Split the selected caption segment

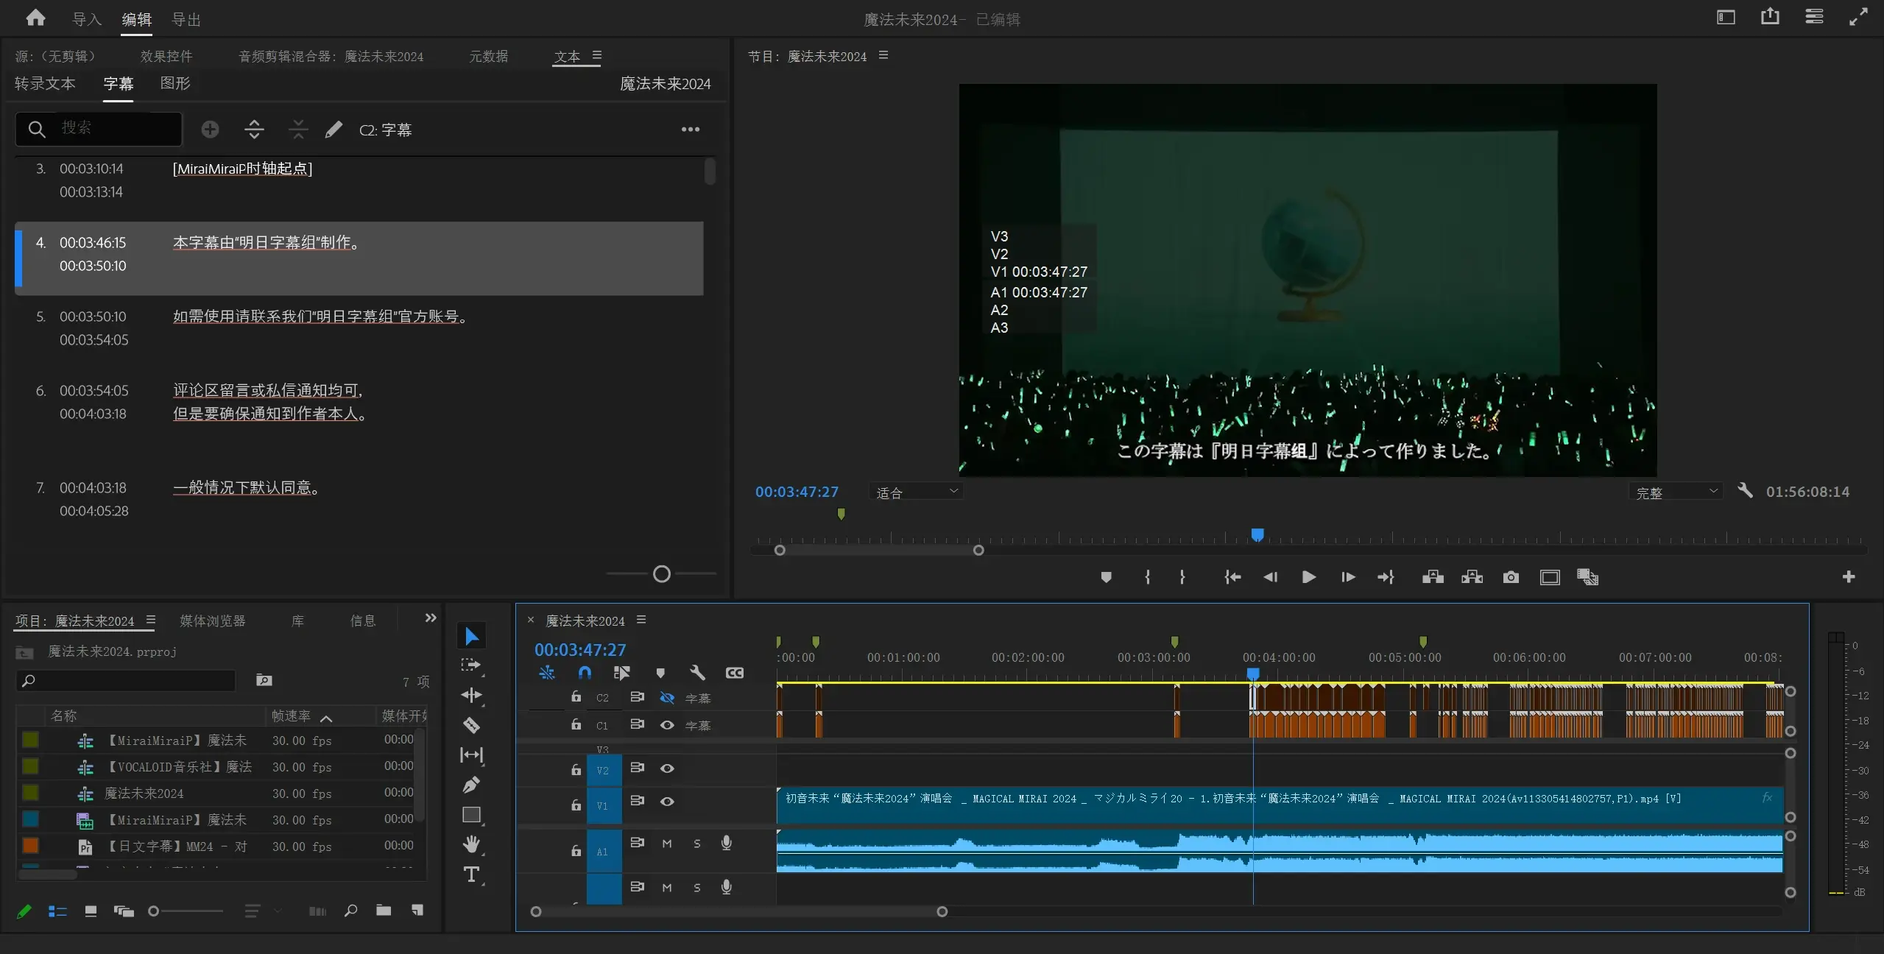pos(254,130)
